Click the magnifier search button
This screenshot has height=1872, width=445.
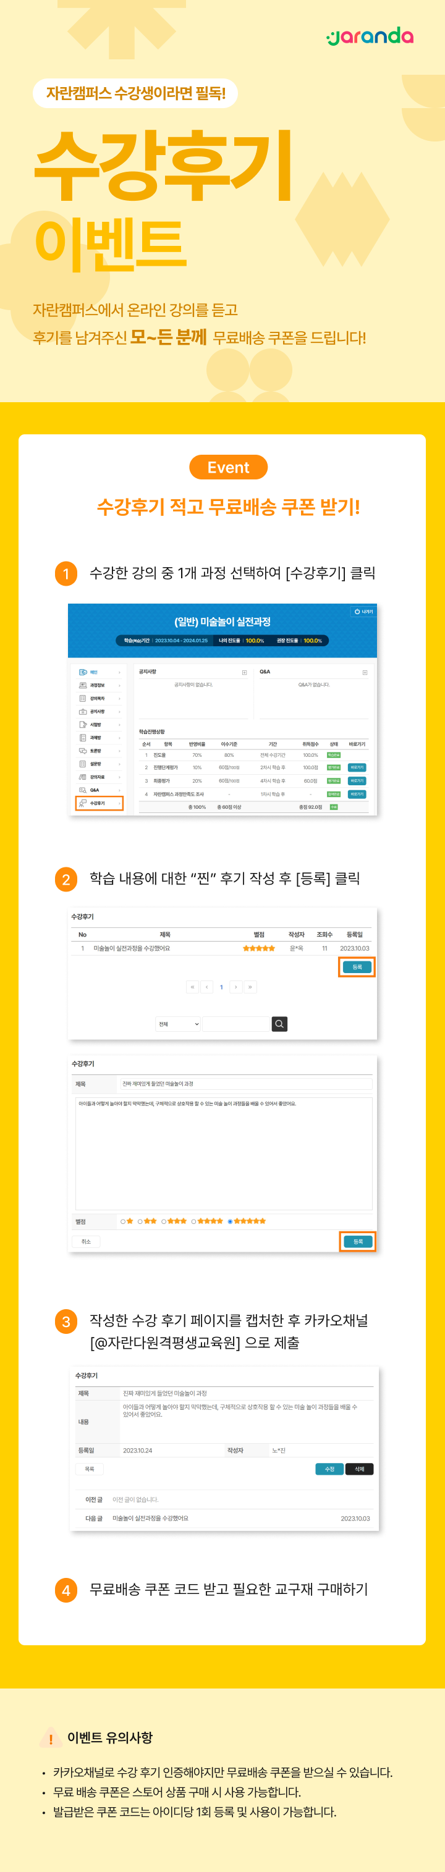279,1024
